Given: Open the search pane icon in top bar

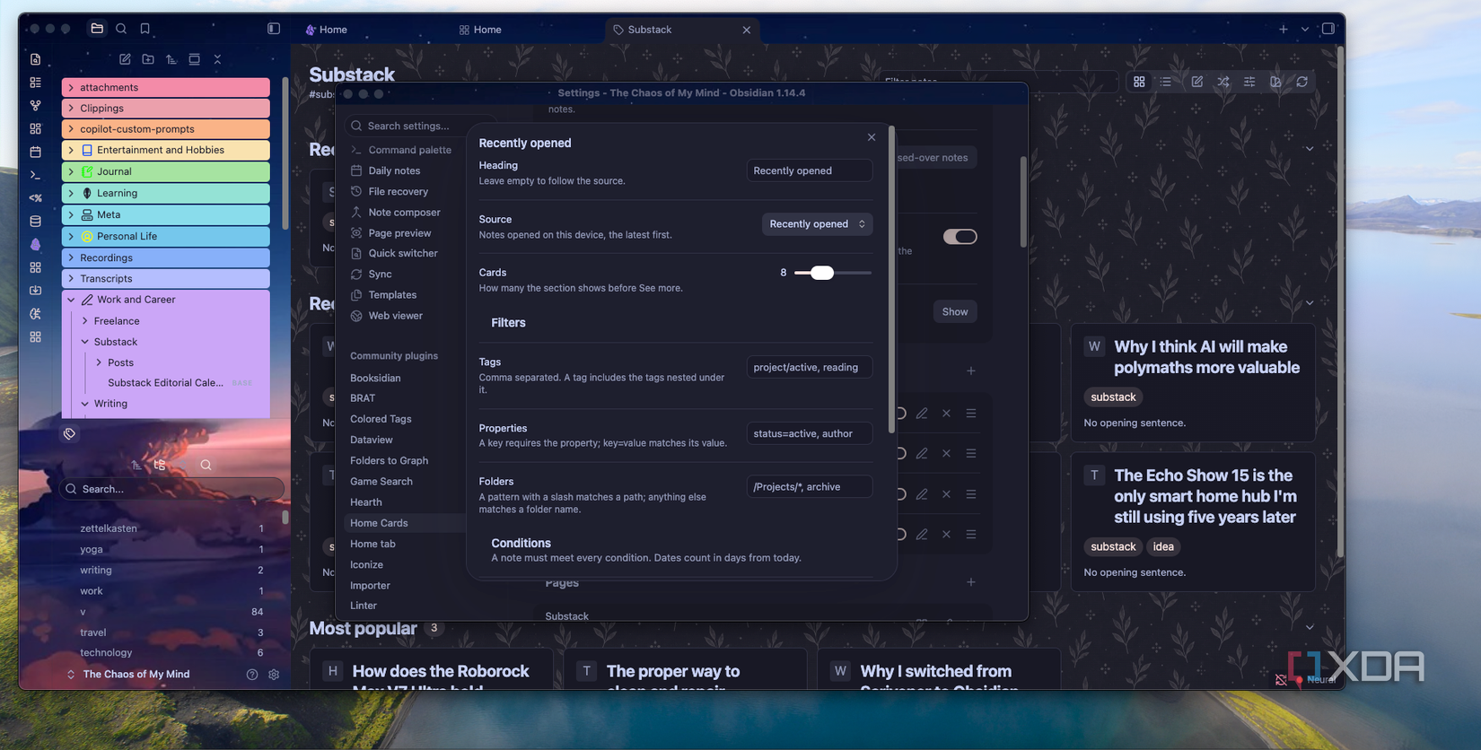Looking at the screenshot, I should [121, 29].
